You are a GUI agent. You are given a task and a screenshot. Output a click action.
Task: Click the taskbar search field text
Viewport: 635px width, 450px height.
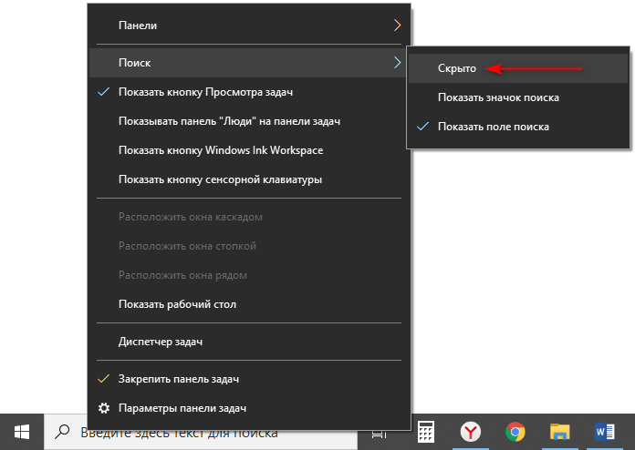pos(179,433)
